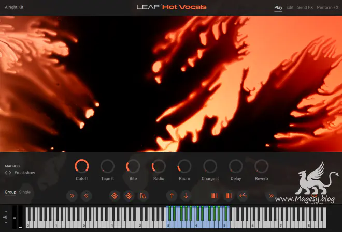The width and height of the screenshot is (342, 232).
Task: Click the Bite macro knob
Action: pyautogui.click(x=133, y=166)
